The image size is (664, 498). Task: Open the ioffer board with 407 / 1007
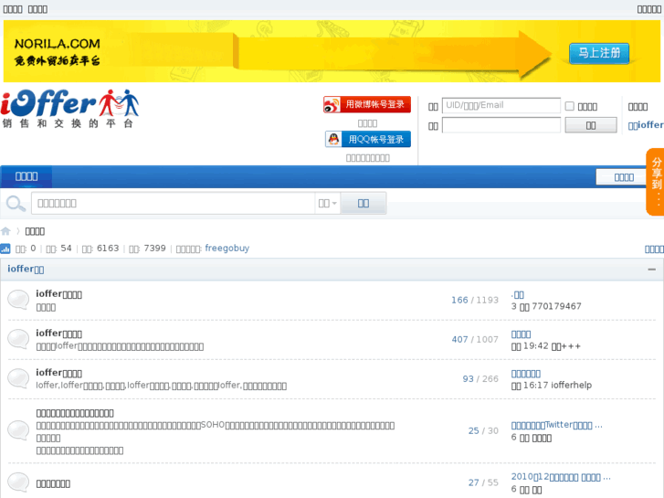[x=58, y=334]
